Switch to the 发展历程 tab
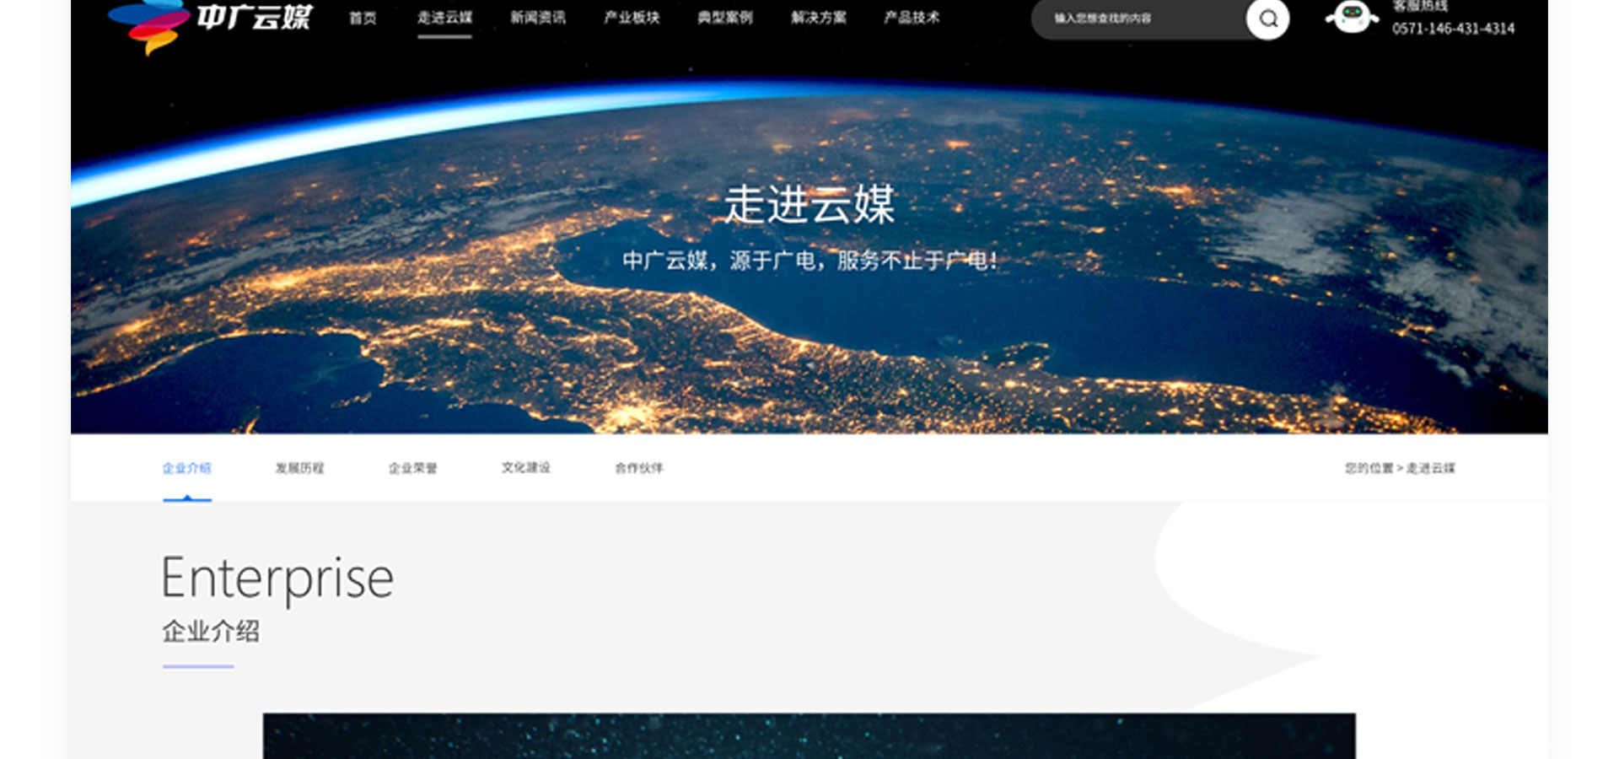 point(299,468)
